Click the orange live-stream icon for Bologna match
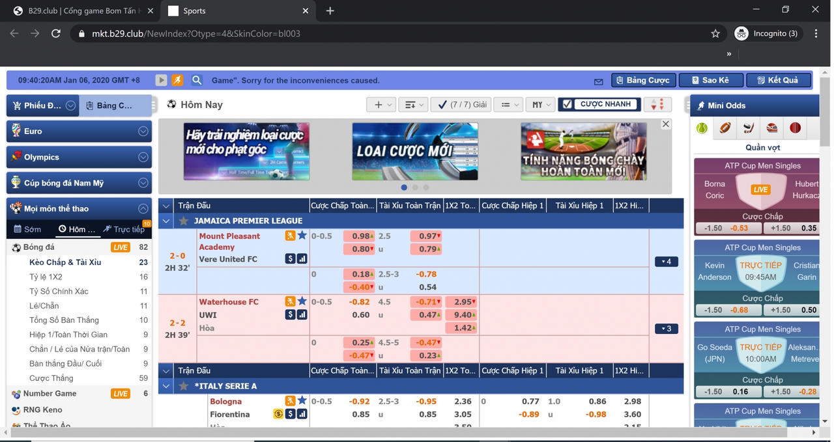The width and height of the screenshot is (834, 442). [x=290, y=401]
